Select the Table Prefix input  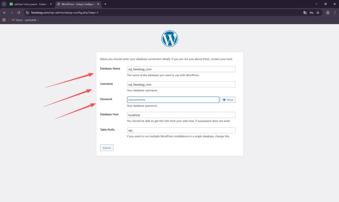pyautogui.click(x=181, y=130)
